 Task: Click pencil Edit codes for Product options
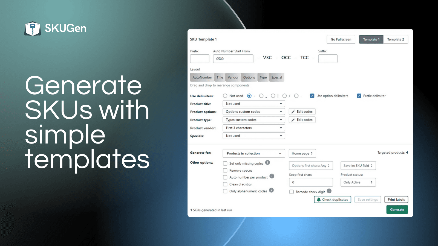(x=302, y=112)
